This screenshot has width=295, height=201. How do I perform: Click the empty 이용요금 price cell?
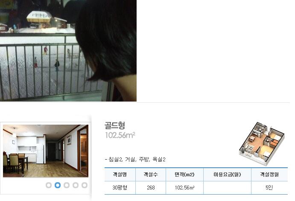tap(227, 188)
